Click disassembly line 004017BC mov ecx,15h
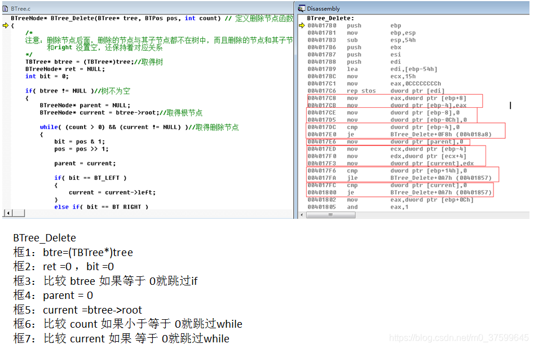 [361, 76]
